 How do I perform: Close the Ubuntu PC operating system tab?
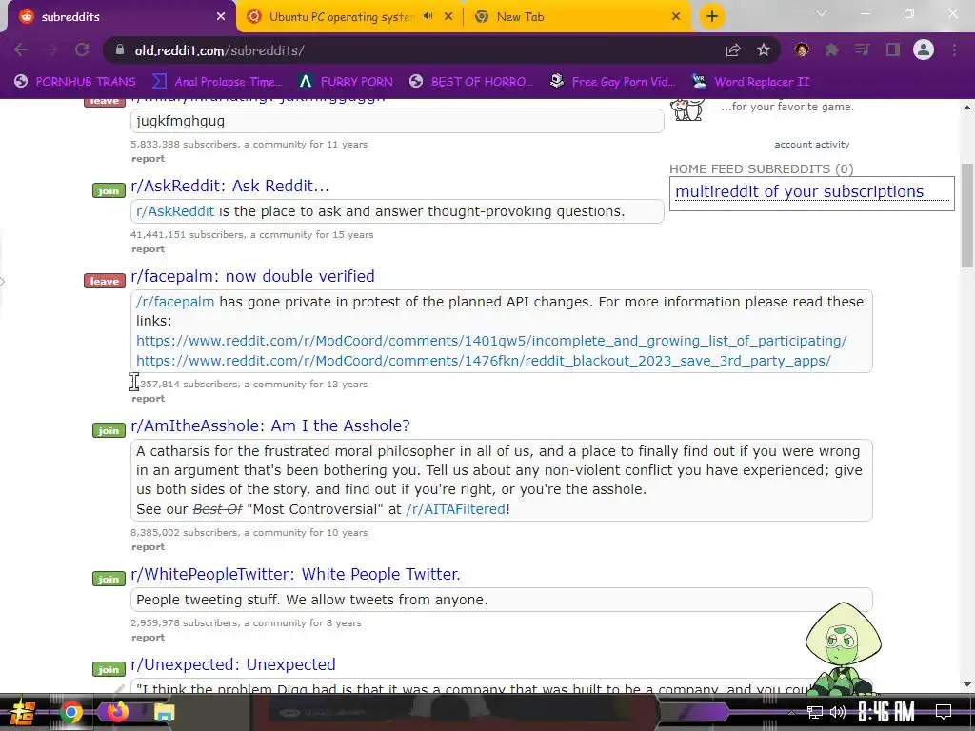(448, 17)
